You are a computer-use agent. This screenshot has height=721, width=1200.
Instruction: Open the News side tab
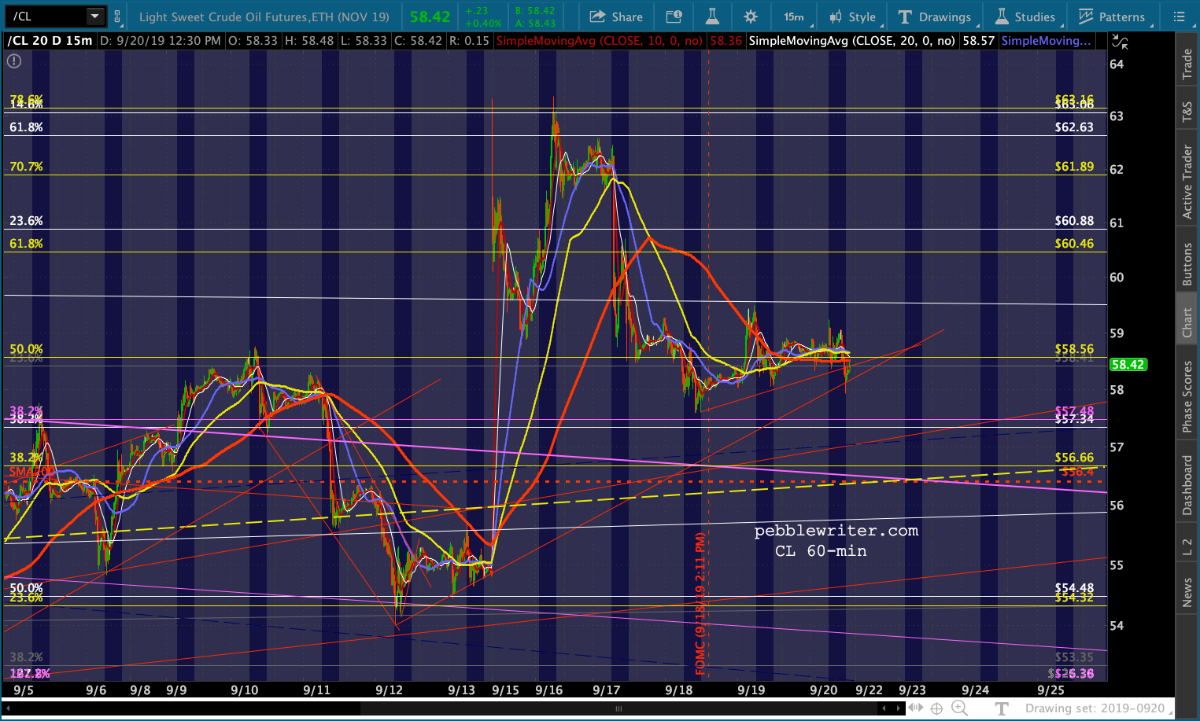coord(1187,592)
